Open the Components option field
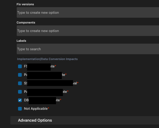The image size is (159, 128). tap(88, 31)
